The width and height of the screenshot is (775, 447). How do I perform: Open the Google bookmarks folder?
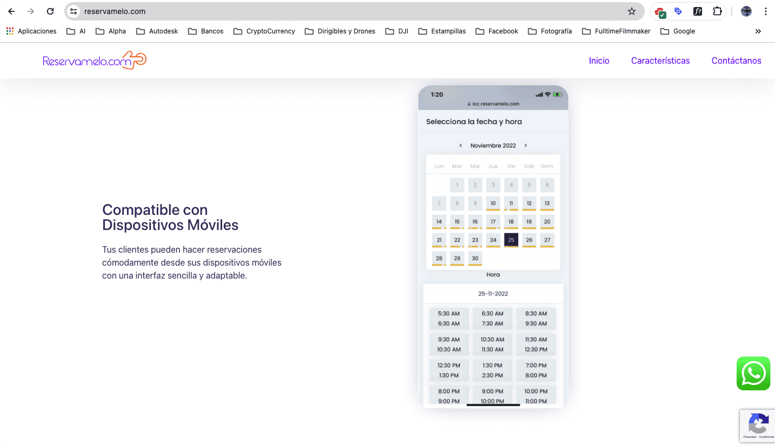(x=678, y=31)
